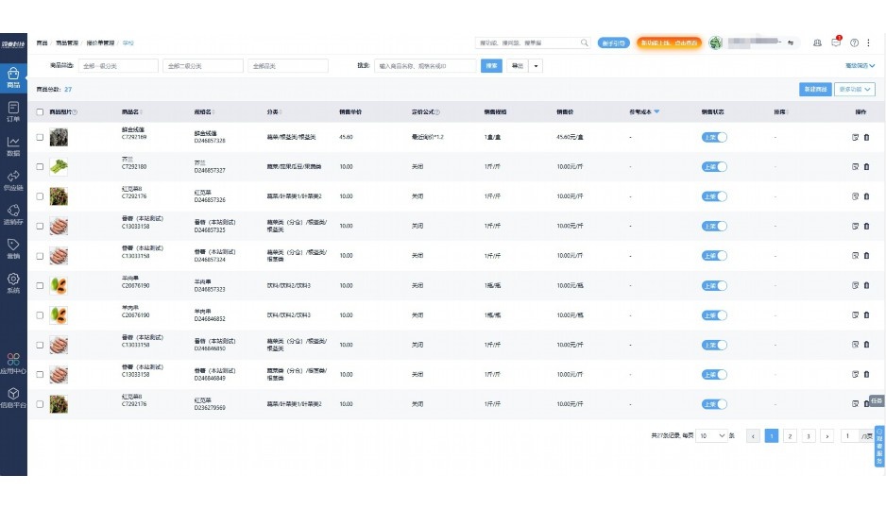Go to 供应链 (Supply chain) in sidebar
This screenshot has width=886, height=509.
[x=13, y=179]
